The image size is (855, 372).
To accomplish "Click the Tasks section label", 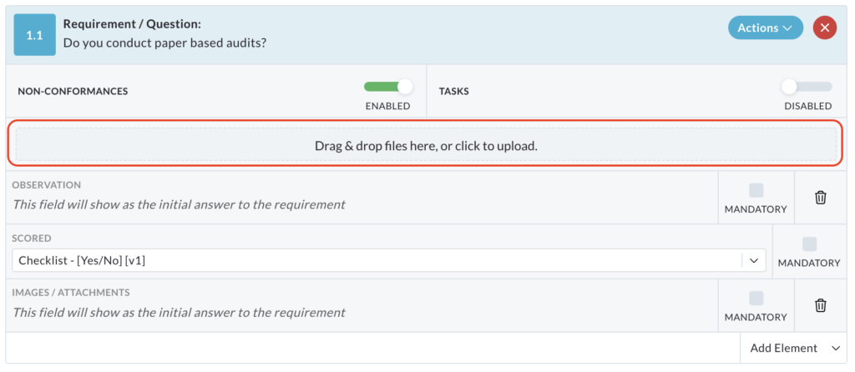I will point(453,92).
